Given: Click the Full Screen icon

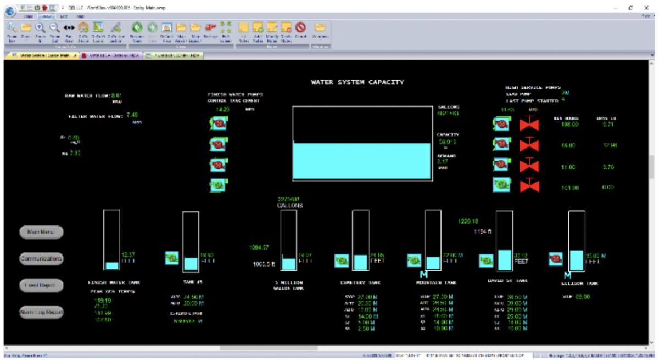Looking at the screenshot, I should click(226, 27).
